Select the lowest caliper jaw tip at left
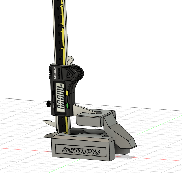The width and height of the screenshot is (182, 173). coord(47,135)
